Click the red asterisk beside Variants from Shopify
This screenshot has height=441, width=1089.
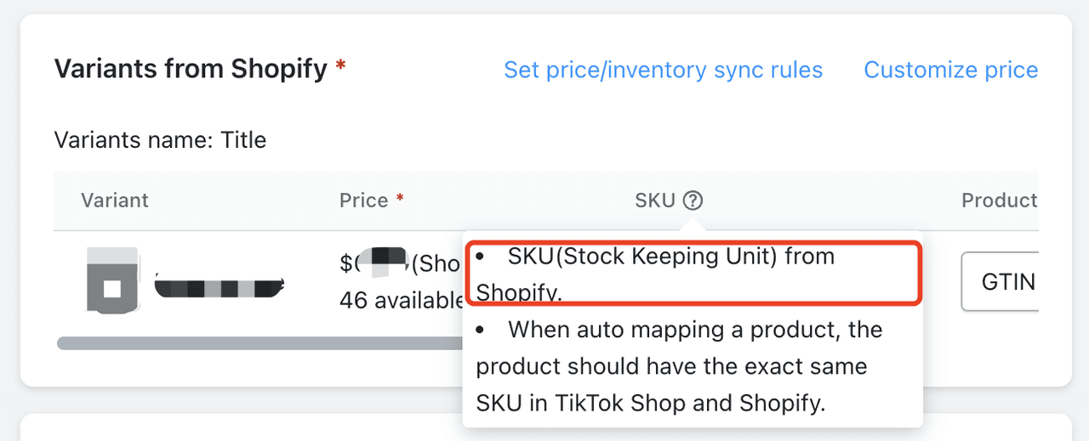pos(340,65)
